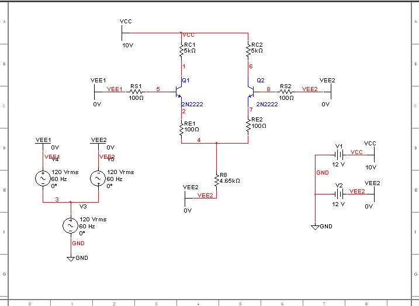This screenshot has width=419, height=306.
Task: Select 12 V label under V1
Action: point(338,165)
